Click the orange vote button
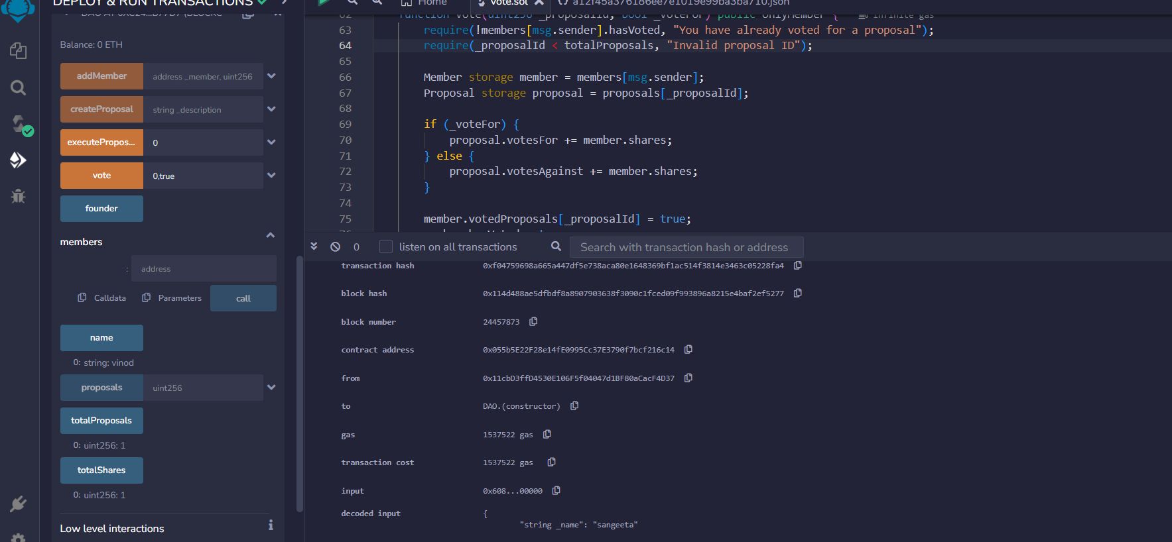The width and height of the screenshot is (1172, 542). pos(101,176)
